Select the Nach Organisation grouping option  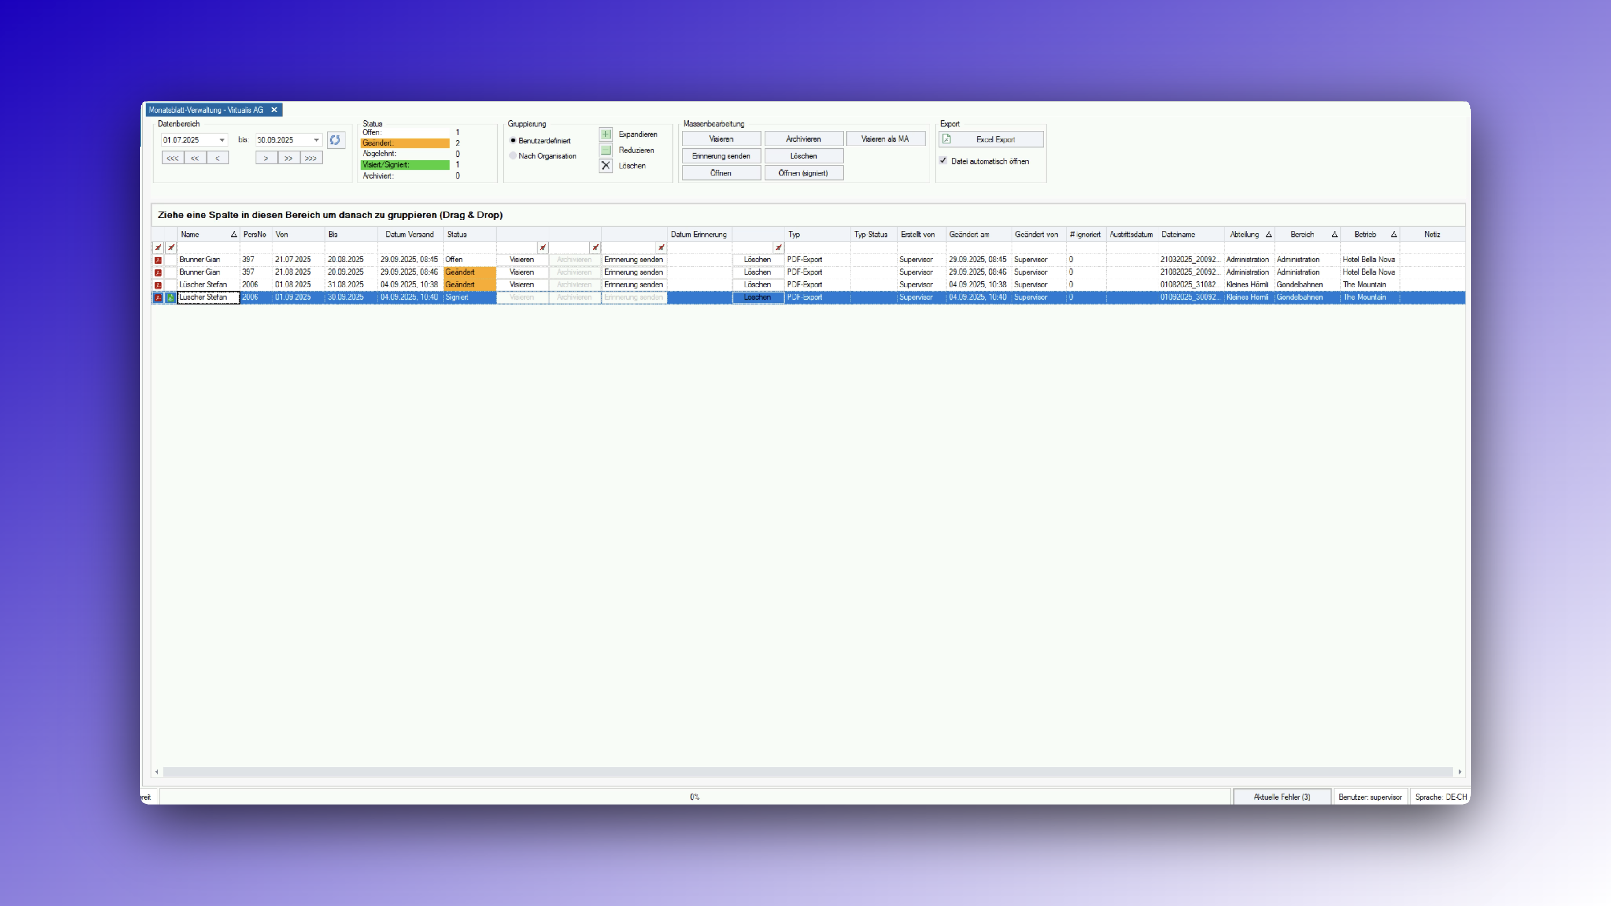[513, 156]
